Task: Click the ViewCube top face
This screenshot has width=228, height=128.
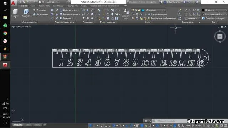Action: click(x=220, y=36)
